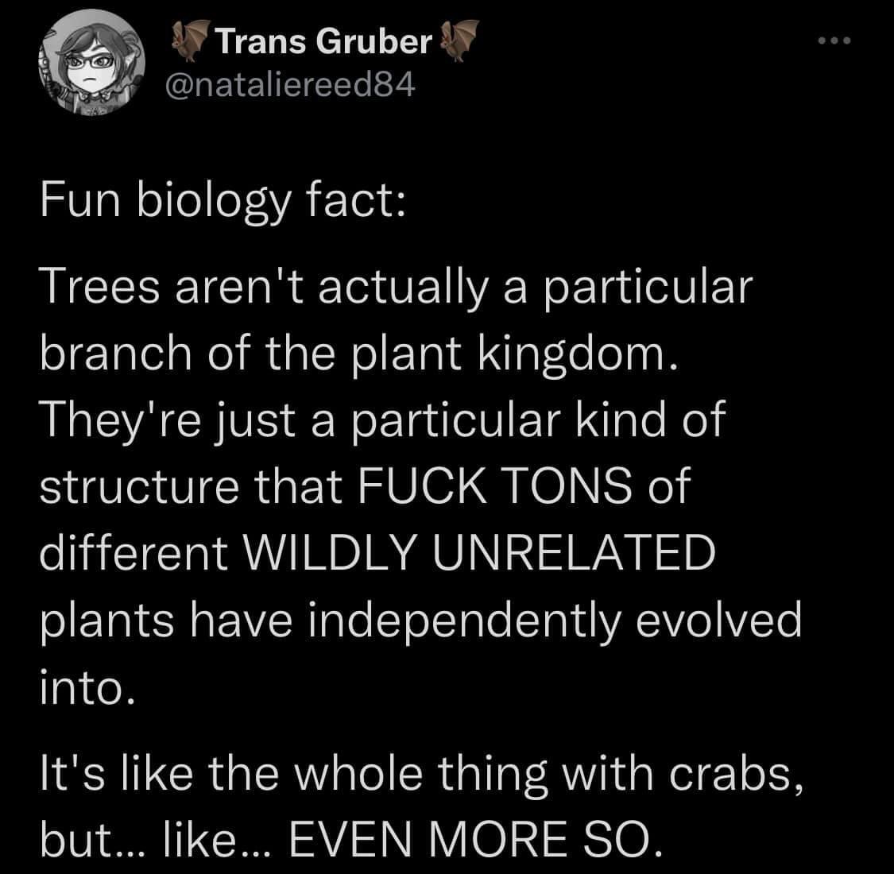894x874 pixels.
Task: Open the "Trans Gruber" display name
Action: coord(323,43)
